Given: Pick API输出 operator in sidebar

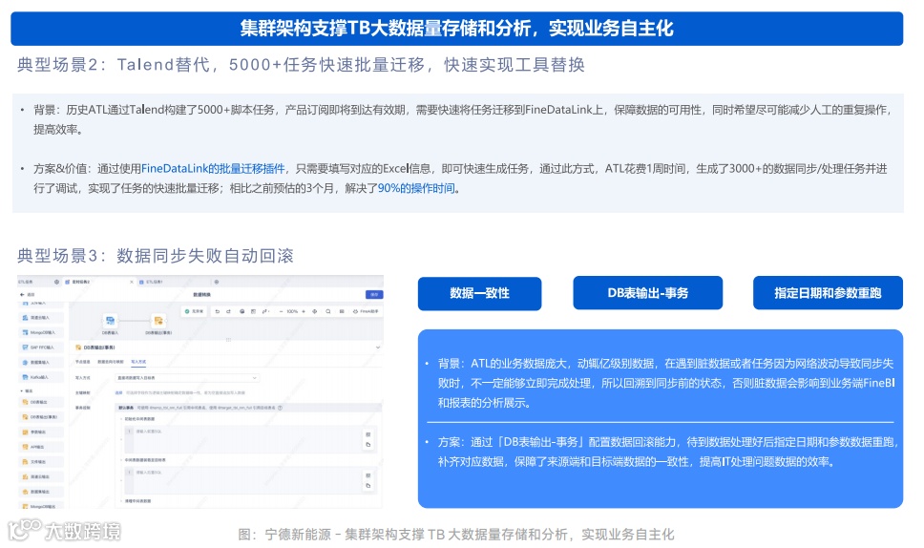Looking at the screenshot, I should click(x=39, y=447).
